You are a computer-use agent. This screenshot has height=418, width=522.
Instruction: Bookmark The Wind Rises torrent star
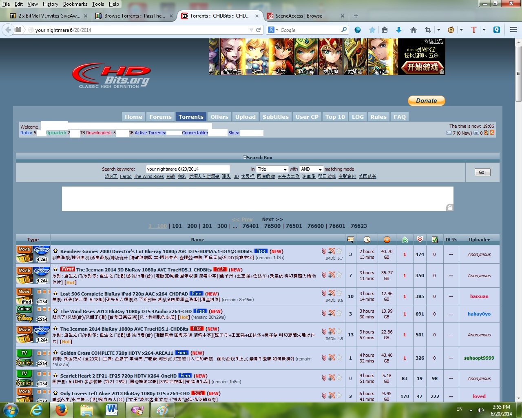pos(339,313)
